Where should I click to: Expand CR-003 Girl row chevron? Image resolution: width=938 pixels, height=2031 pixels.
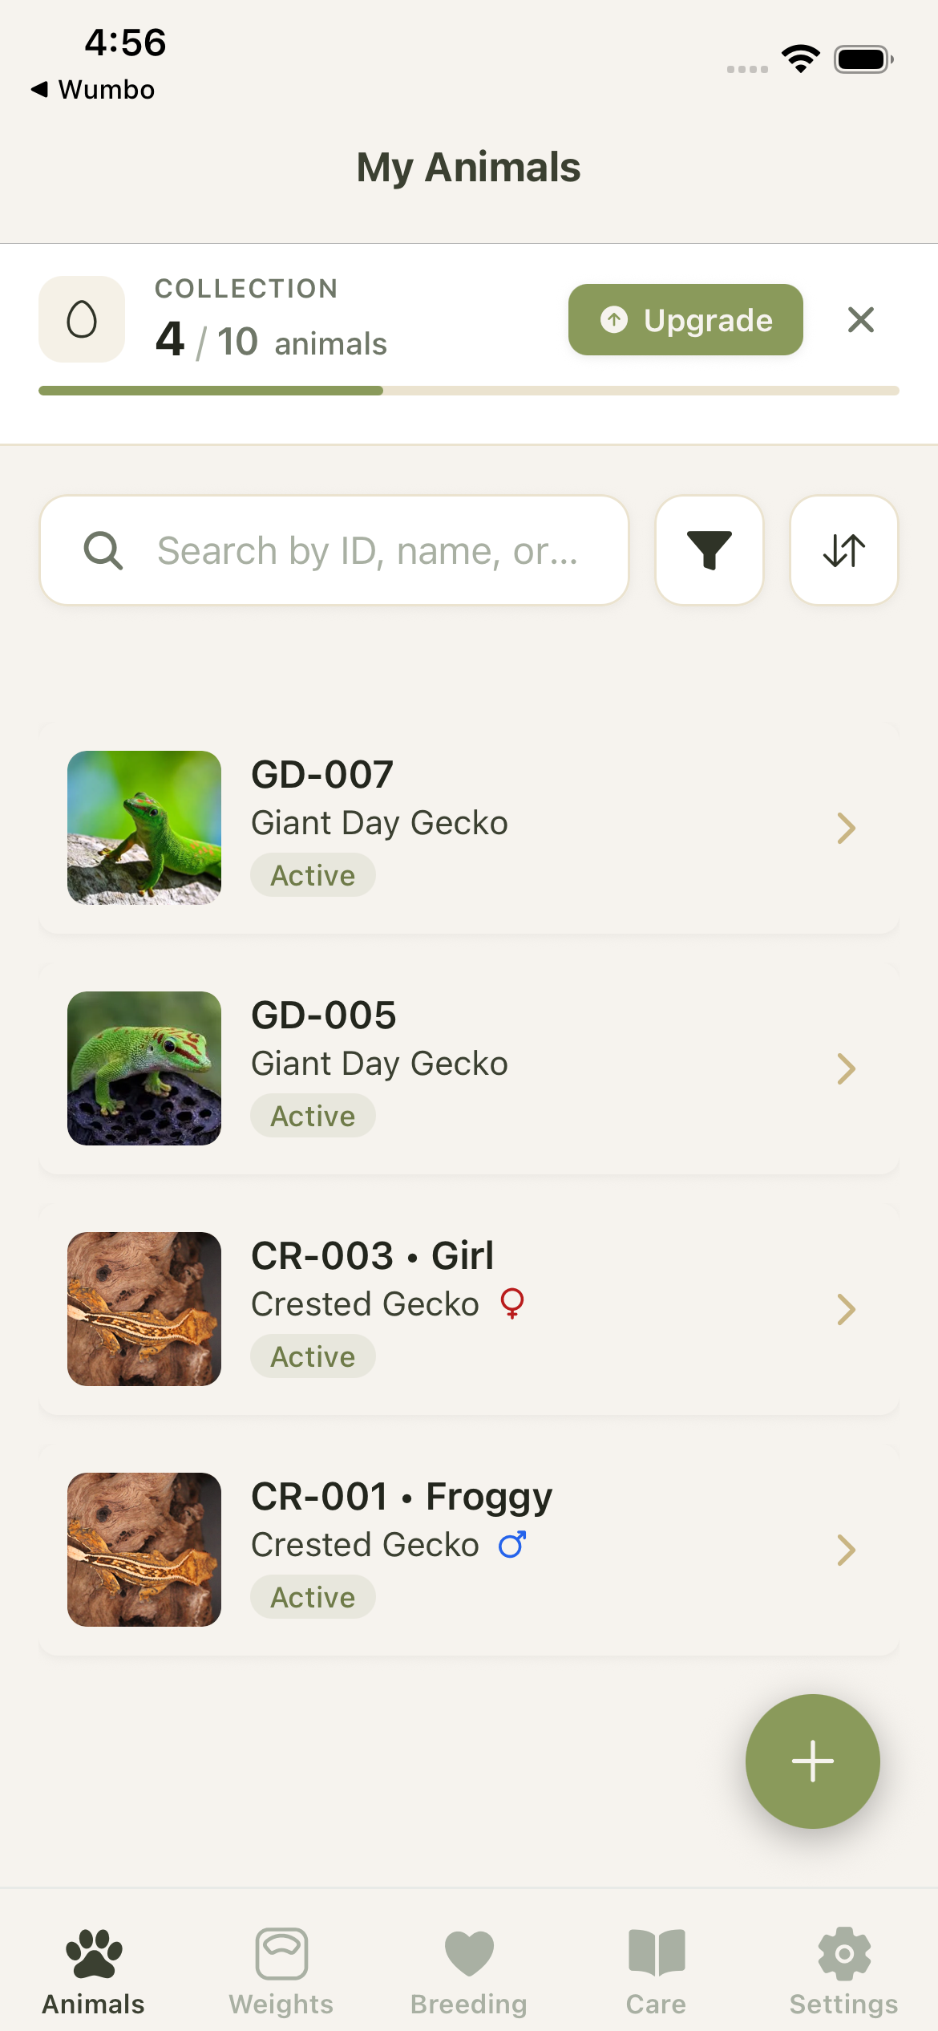click(x=846, y=1309)
